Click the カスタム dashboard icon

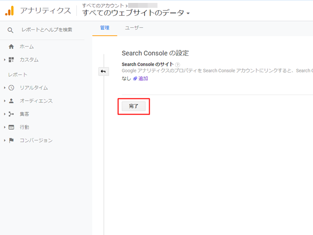(x=11, y=60)
